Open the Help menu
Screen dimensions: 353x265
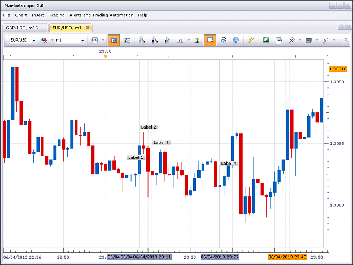point(143,15)
